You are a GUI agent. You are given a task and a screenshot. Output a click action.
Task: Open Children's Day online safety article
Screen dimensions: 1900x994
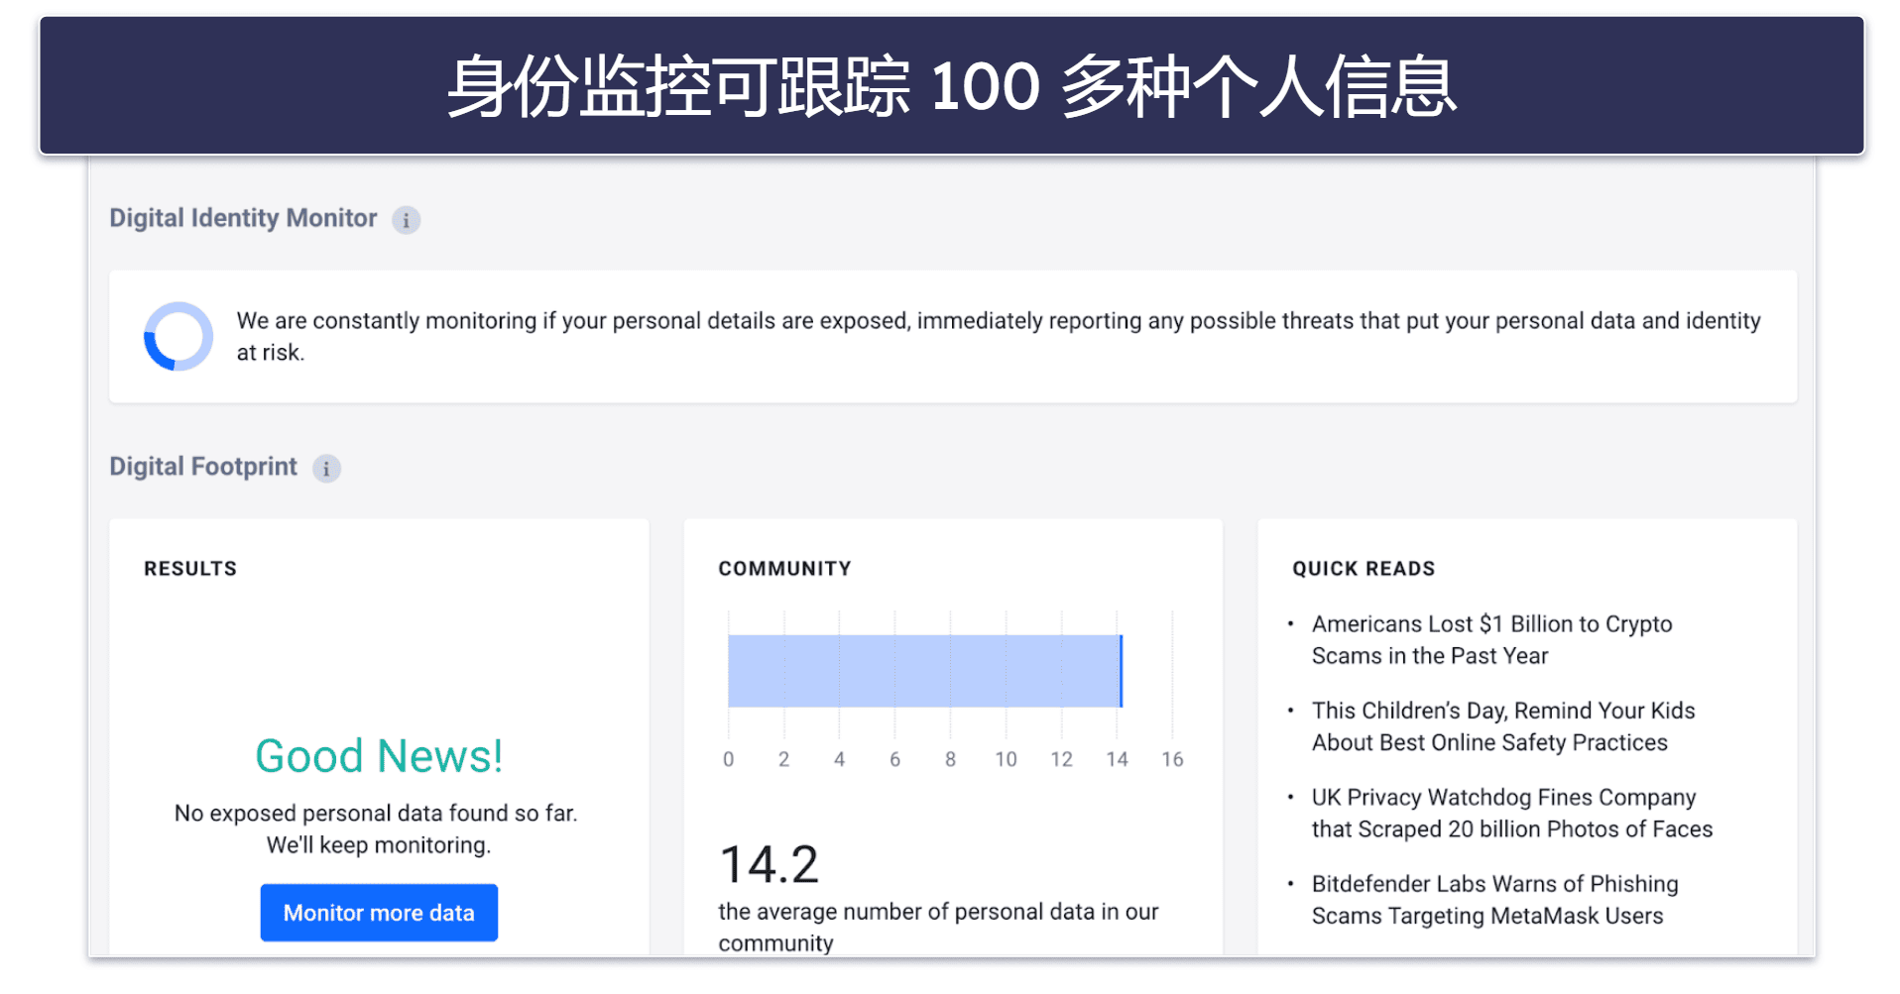click(1503, 726)
